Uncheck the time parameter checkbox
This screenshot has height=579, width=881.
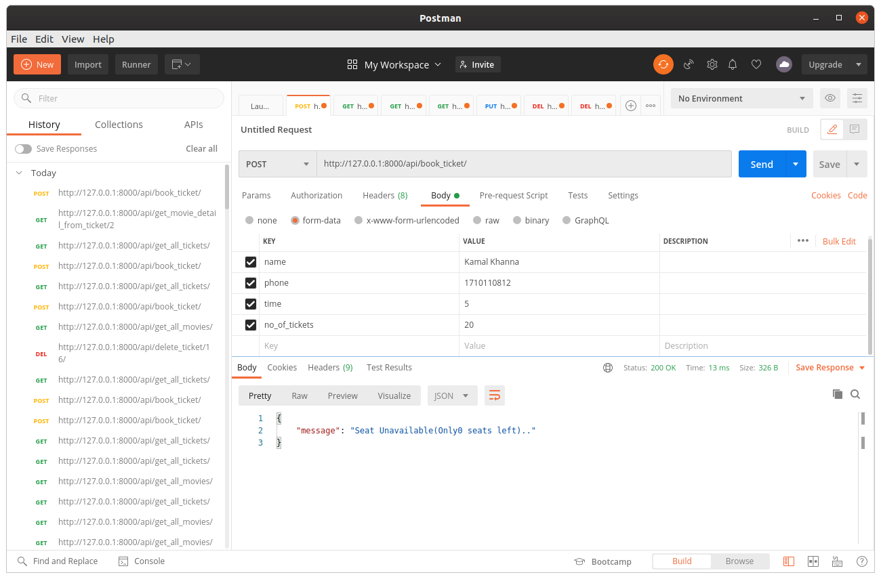click(251, 304)
